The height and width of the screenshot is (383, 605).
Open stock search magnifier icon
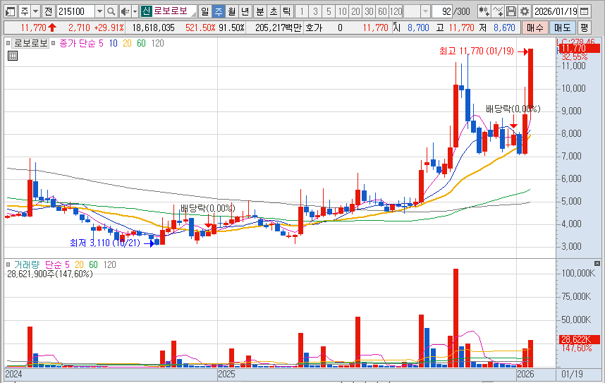click(x=111, y=11)
